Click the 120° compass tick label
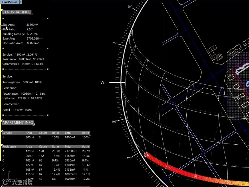This screenshot has height=187, width=249. (x=129, y=158)
